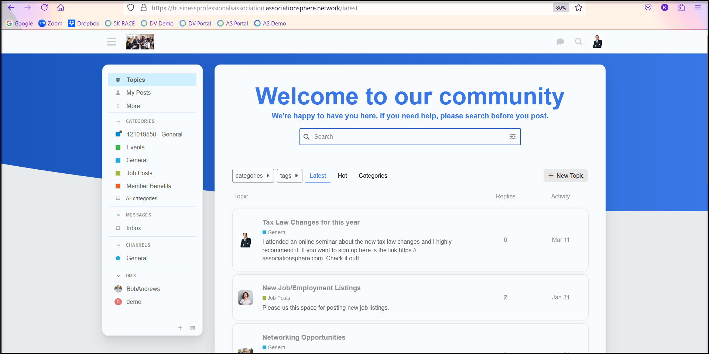Open the General chat channel
Screen dimensions: 709x354
[x=152, y=258]
